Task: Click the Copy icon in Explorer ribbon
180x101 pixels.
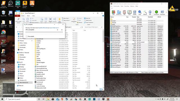Action: [24, 20]
